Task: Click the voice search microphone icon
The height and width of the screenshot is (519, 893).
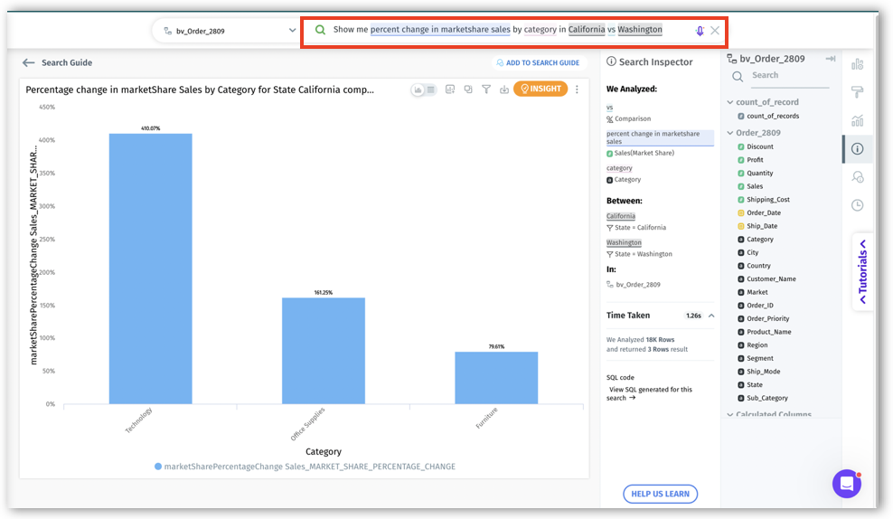Action: pyautogui.click(x=699, y=31)
